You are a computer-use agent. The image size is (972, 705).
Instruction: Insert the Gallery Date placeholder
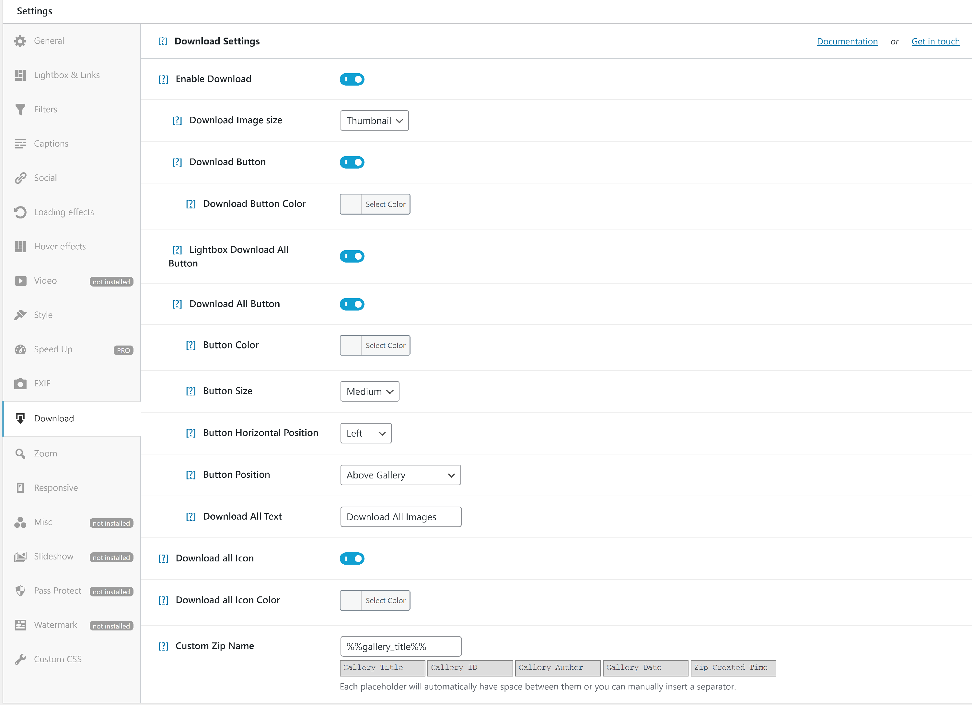pos(645,668)
